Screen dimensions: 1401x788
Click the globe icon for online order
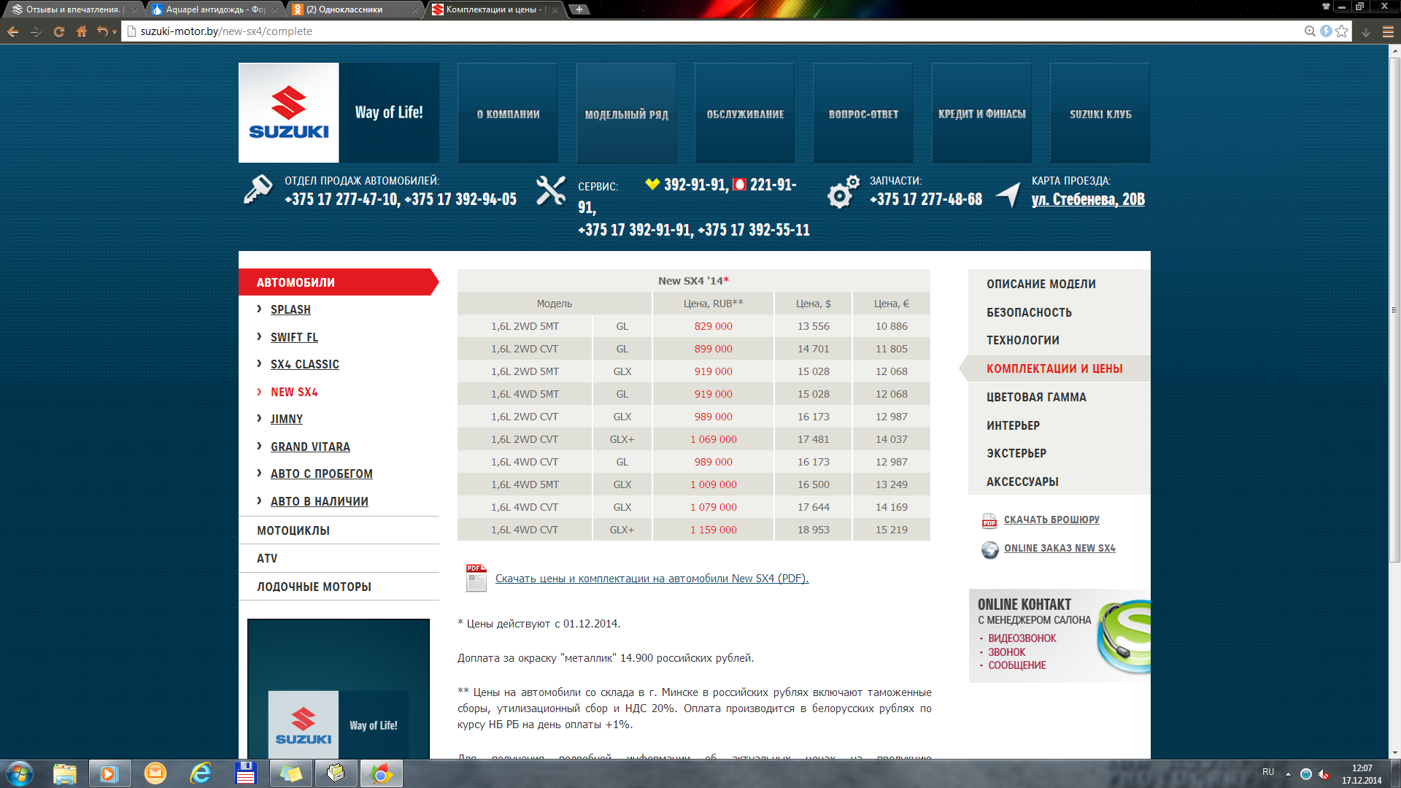click(x=989, y=549)
